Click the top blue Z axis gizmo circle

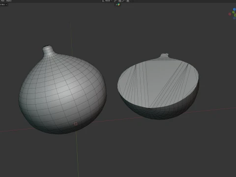click(235, 9)
